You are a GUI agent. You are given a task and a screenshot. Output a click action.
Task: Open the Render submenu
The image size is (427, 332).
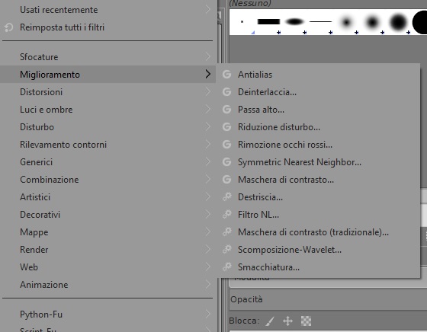point(108,249)
